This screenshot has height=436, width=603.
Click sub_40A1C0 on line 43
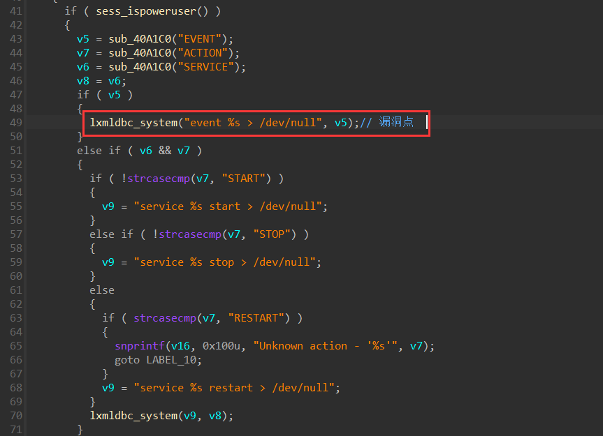point(140,39)
